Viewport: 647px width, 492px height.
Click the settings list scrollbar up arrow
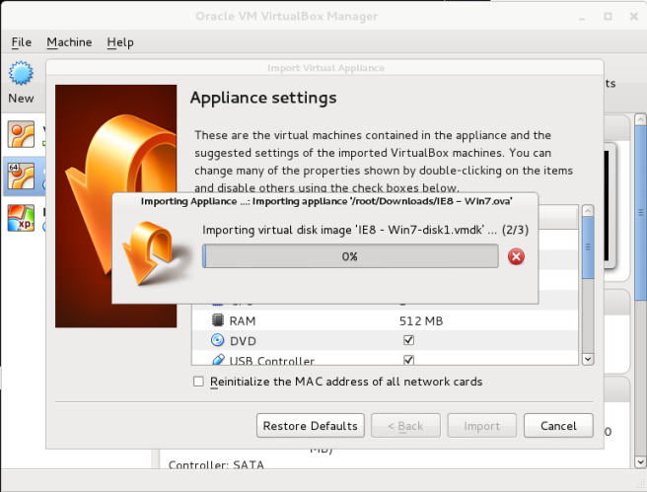(x=588, y=211)
